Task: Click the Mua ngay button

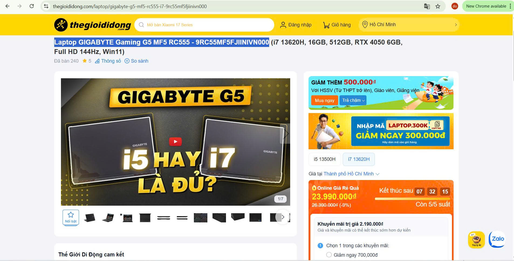Action: pyautogui.click(x=324, y=100)
